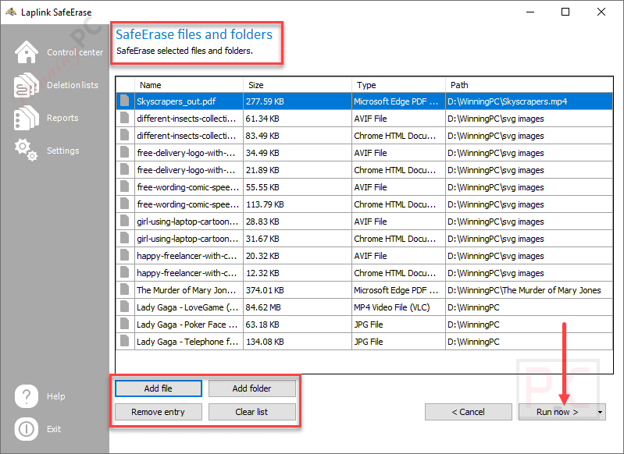Select the 'The Murder of Mary Jon…' file name

[x=186, y=290]
